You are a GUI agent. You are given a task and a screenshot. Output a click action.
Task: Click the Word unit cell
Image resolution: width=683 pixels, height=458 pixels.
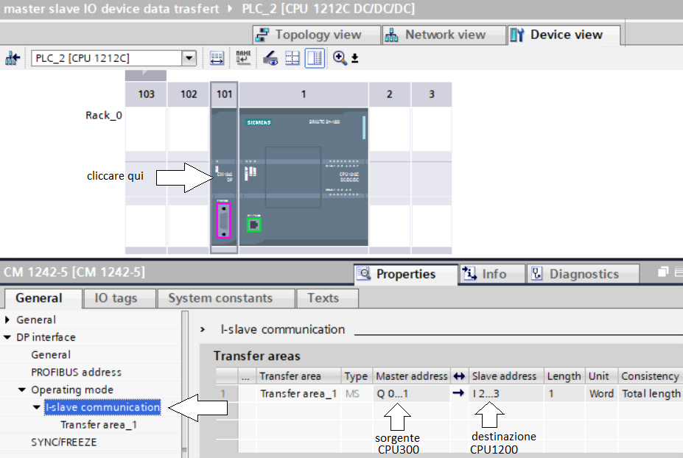pos(601,393)
